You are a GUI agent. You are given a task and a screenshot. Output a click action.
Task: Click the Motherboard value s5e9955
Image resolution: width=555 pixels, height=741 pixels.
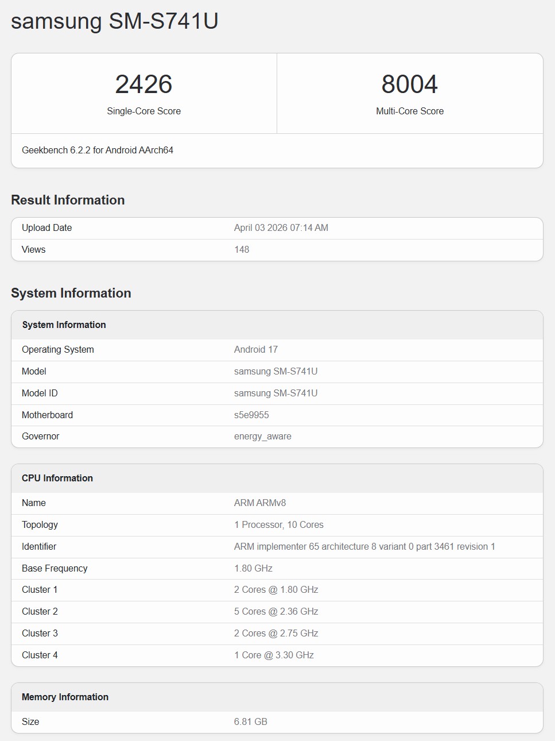pos(251,415)
